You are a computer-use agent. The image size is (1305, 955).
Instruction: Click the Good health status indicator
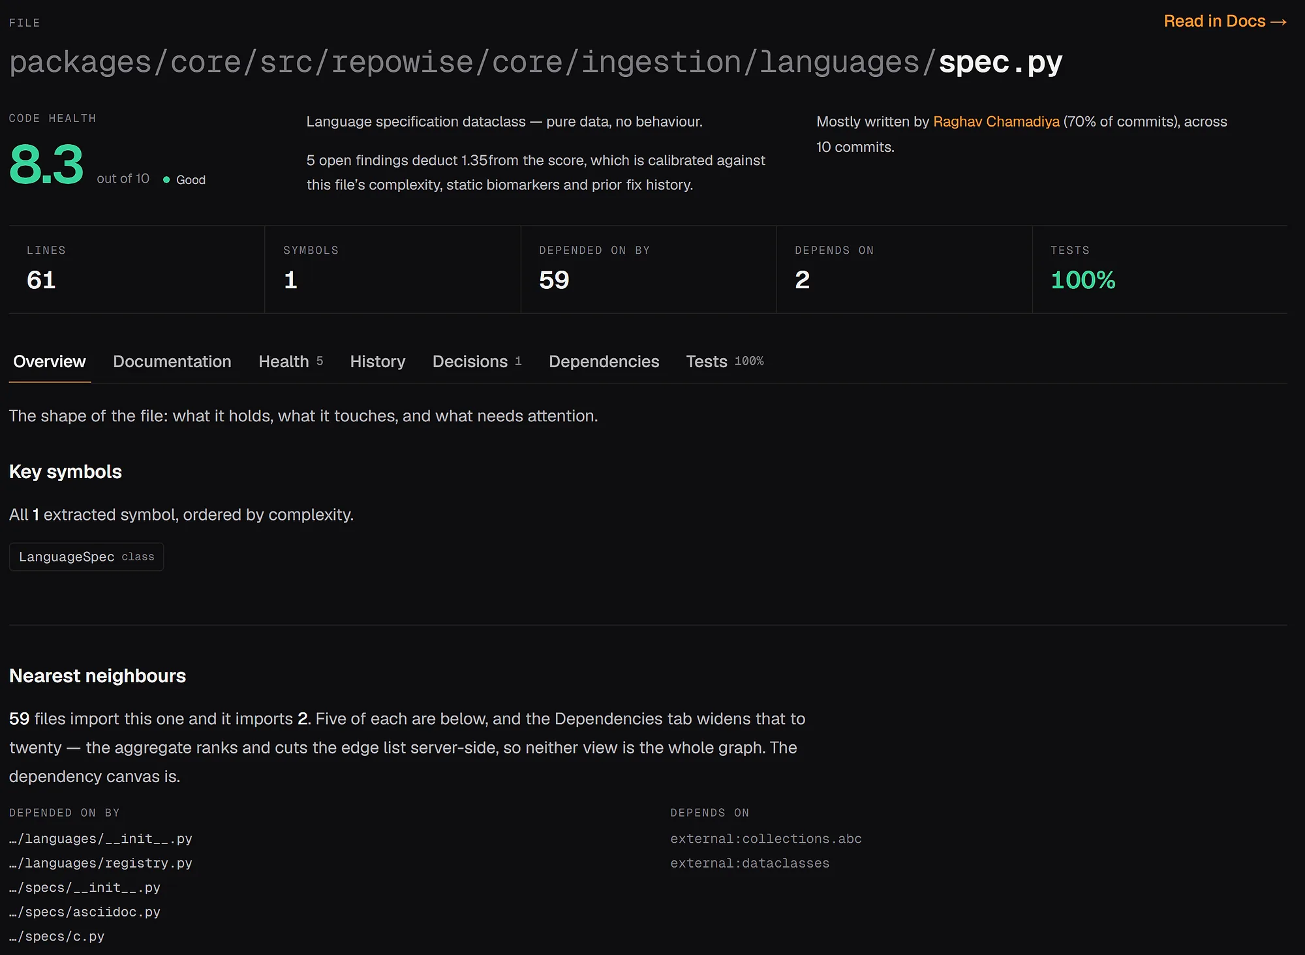[x=184, y=179]
